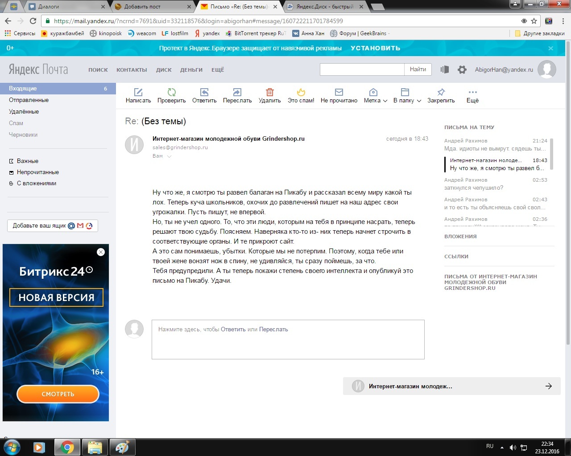Open the Другие закладки bookmarks folder
Viewport: 571px width, 456px height.
pos(540,33)
